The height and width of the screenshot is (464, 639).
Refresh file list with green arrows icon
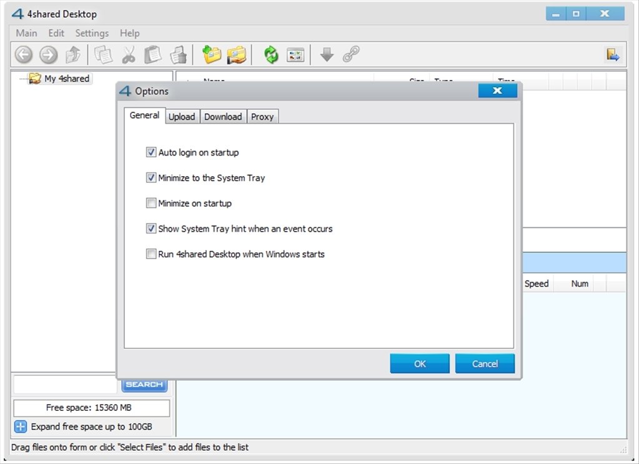(271, 54)
